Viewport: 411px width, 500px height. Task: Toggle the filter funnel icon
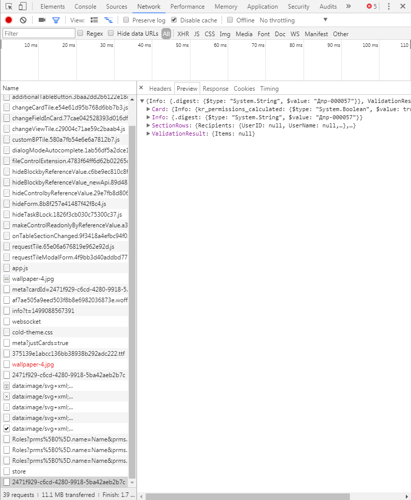[56, 20]
